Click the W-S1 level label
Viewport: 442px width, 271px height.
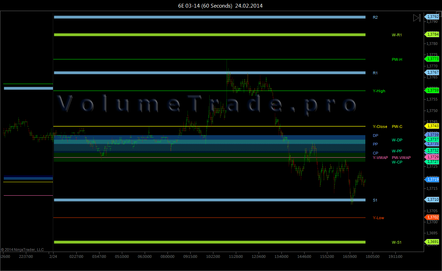point(397,242)
